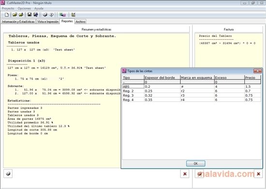Screen dimensions: 266x189
Task: Open the Proyecto menu
Action: (8, 8)
